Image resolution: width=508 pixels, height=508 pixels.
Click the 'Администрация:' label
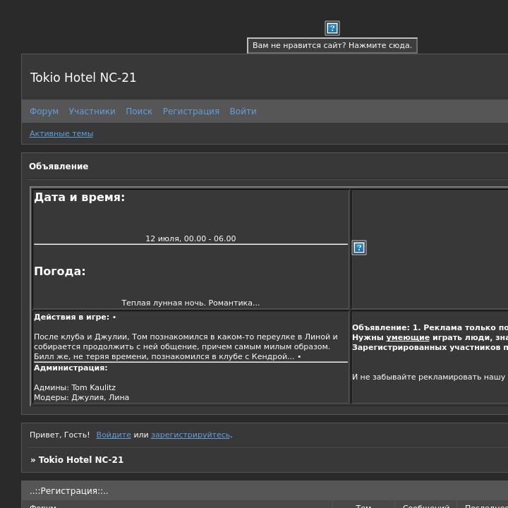click(x=71, y=368)
